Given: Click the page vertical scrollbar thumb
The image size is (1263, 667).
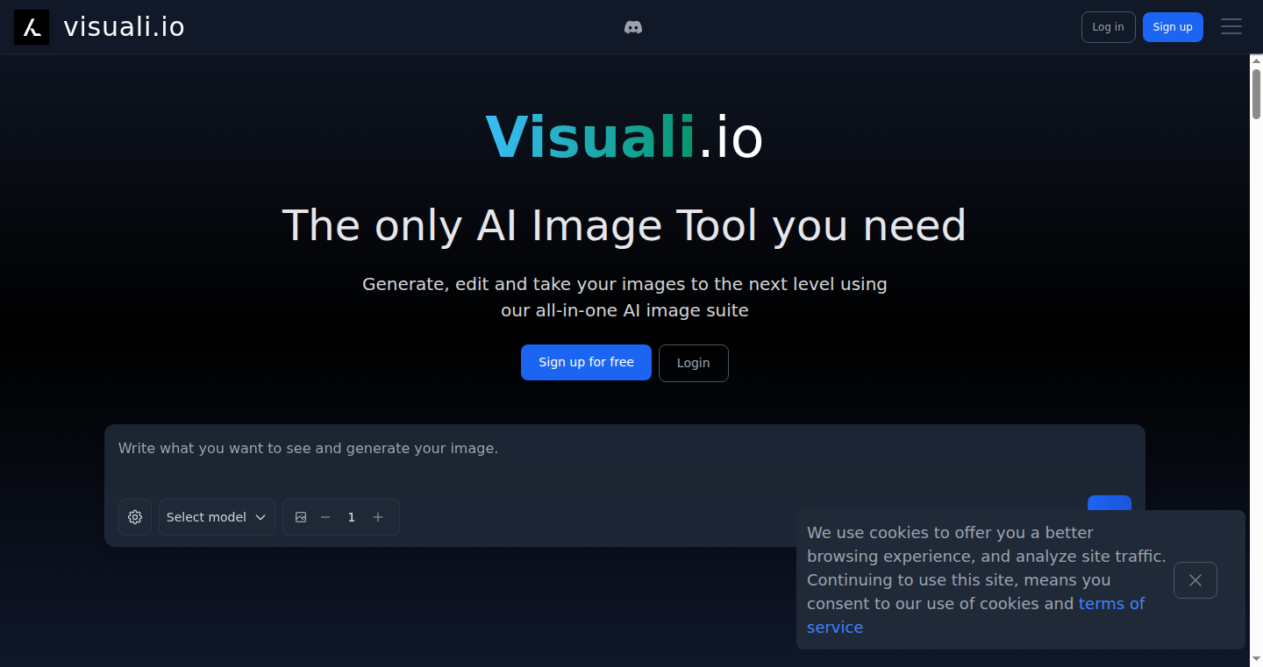Looking at the screenshot, I should tap(1256, 93).
